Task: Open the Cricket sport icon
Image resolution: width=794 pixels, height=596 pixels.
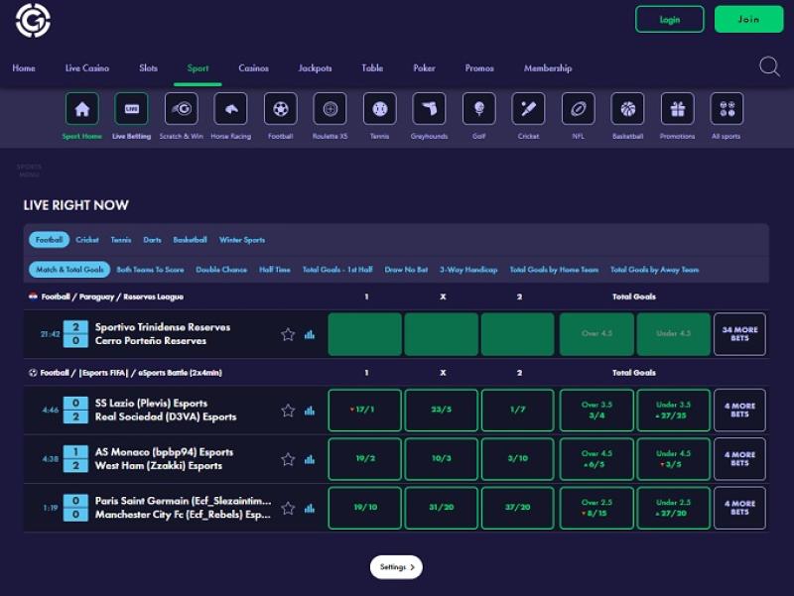Action: [x=528, y=109]
